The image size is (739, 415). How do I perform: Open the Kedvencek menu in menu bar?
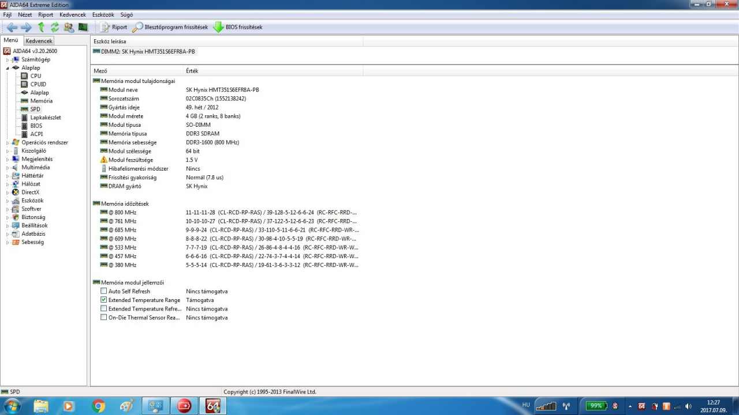[73, 14]
